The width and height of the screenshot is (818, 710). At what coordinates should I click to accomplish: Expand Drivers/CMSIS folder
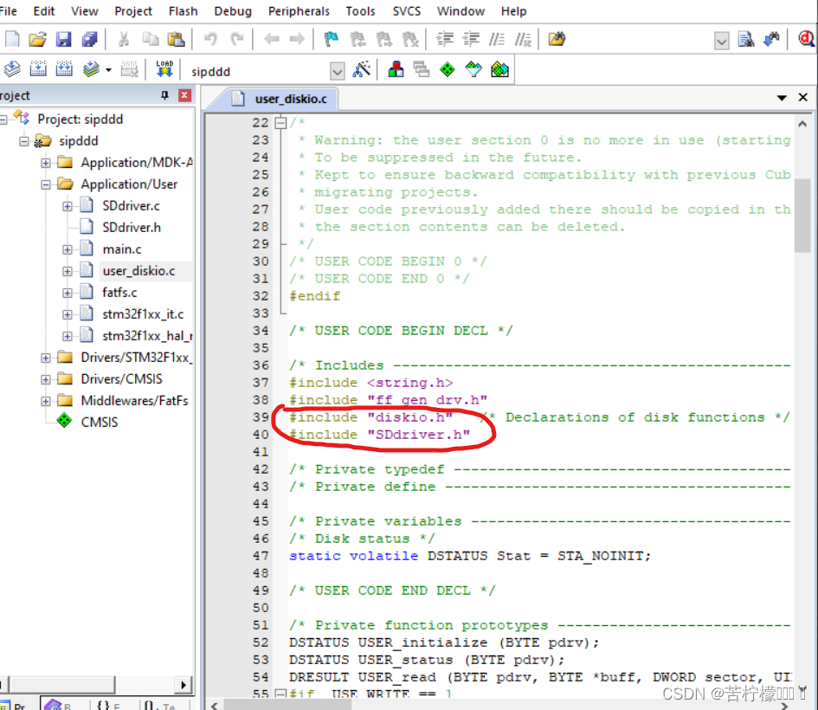click(x=46, y=379)
